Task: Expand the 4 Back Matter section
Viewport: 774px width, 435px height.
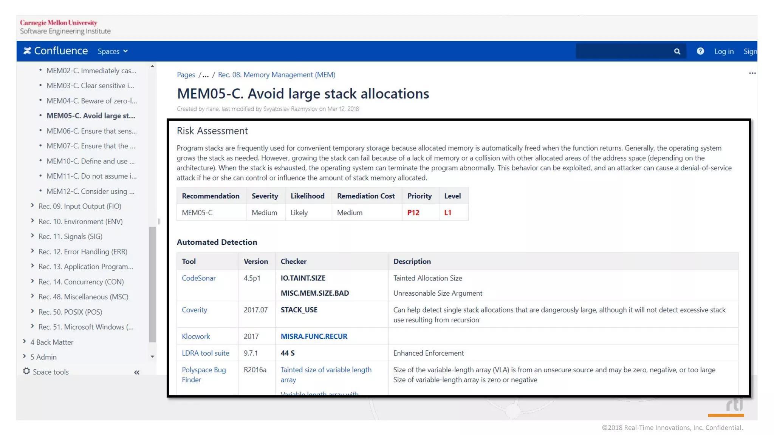Action: (x=25, y=341)
